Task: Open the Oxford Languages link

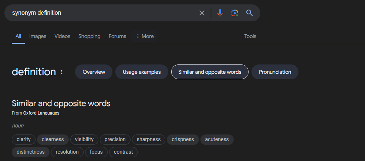Action: (x=41, y=113)
